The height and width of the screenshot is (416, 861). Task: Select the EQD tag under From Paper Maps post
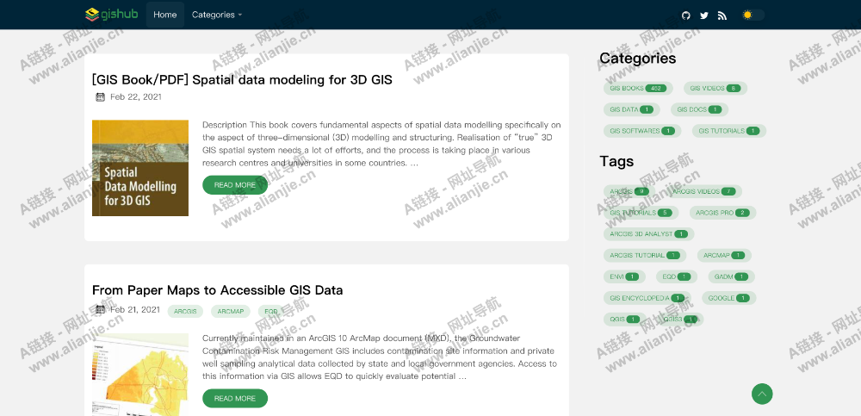pyautogui.click(x=270, y=312)
